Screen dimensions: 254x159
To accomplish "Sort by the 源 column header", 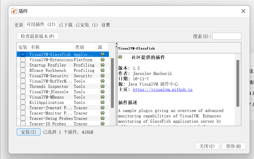I will click(x=102, y=47).
